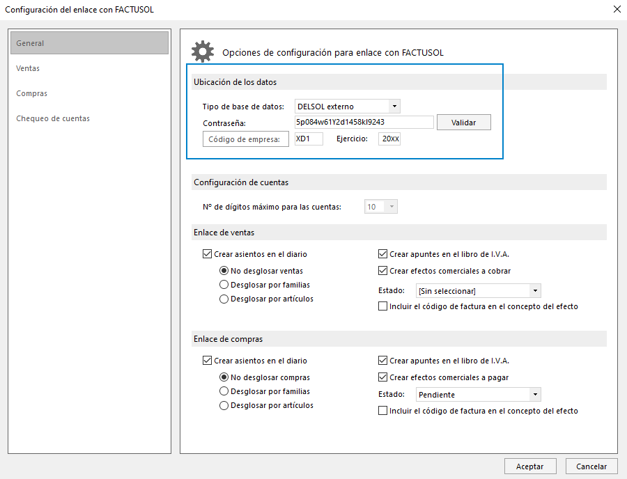Open the Compras section
The image size is (627, 479).
pos(31,93)
